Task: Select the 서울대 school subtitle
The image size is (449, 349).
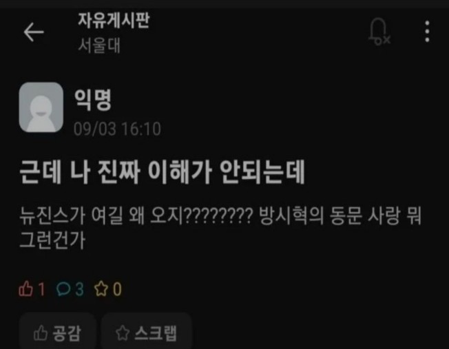Action: (x=99, y=45)
